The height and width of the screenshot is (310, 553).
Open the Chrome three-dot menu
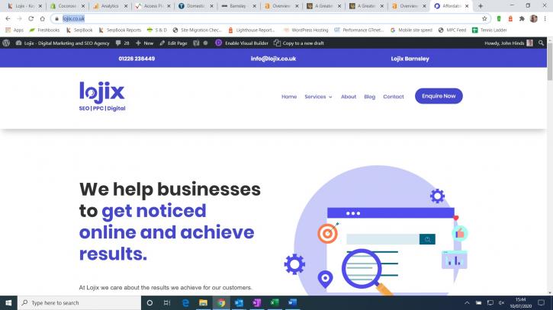click(545, 19)
